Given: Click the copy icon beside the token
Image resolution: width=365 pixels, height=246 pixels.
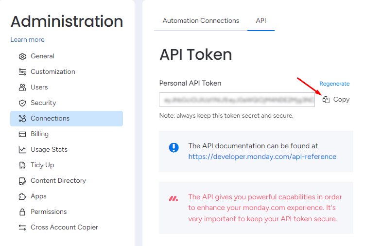Looking at the screenshot, I should coord(326,100).
